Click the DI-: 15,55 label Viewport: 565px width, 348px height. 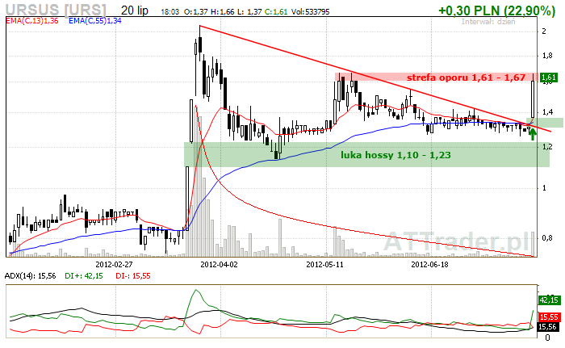click(x=133, y=276)
